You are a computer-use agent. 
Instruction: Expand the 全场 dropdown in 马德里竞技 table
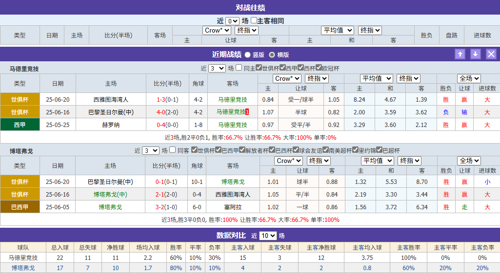(x=469, y=78)
